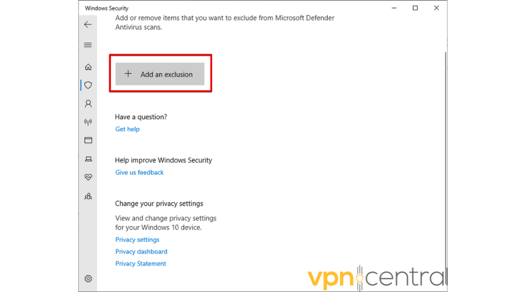The image size is (526, 292).
Task: Select Virus & threat protection shield icon
Action: click(x=88, y=85)
